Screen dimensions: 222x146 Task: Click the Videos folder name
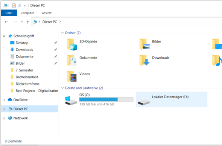[85, 74]
